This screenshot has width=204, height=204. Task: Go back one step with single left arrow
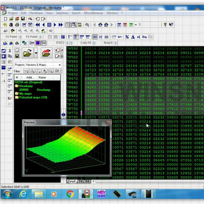click(x=43, y=25)
